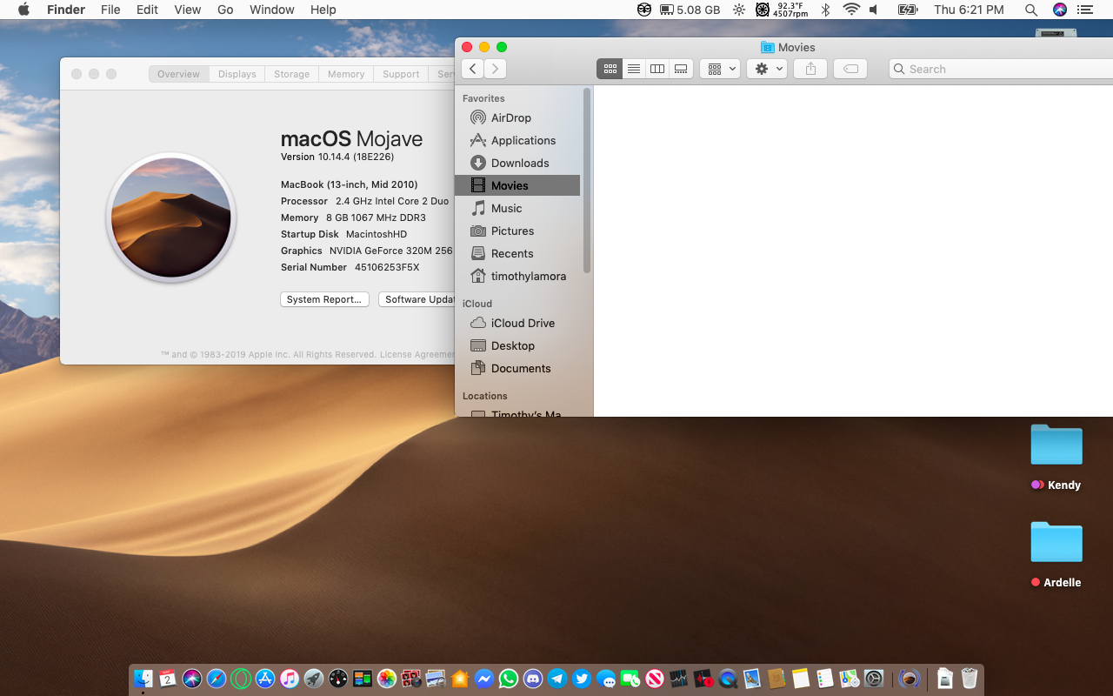The height and width of the screenshot is (696, 1113).
Task: Open the Go menu
Action: point(225,10)
